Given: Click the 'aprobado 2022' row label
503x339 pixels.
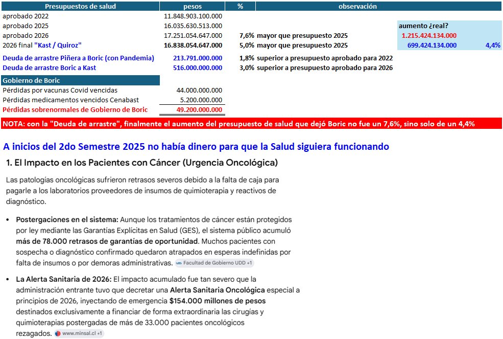Looking at the screenshot, I should click(26, 16).
